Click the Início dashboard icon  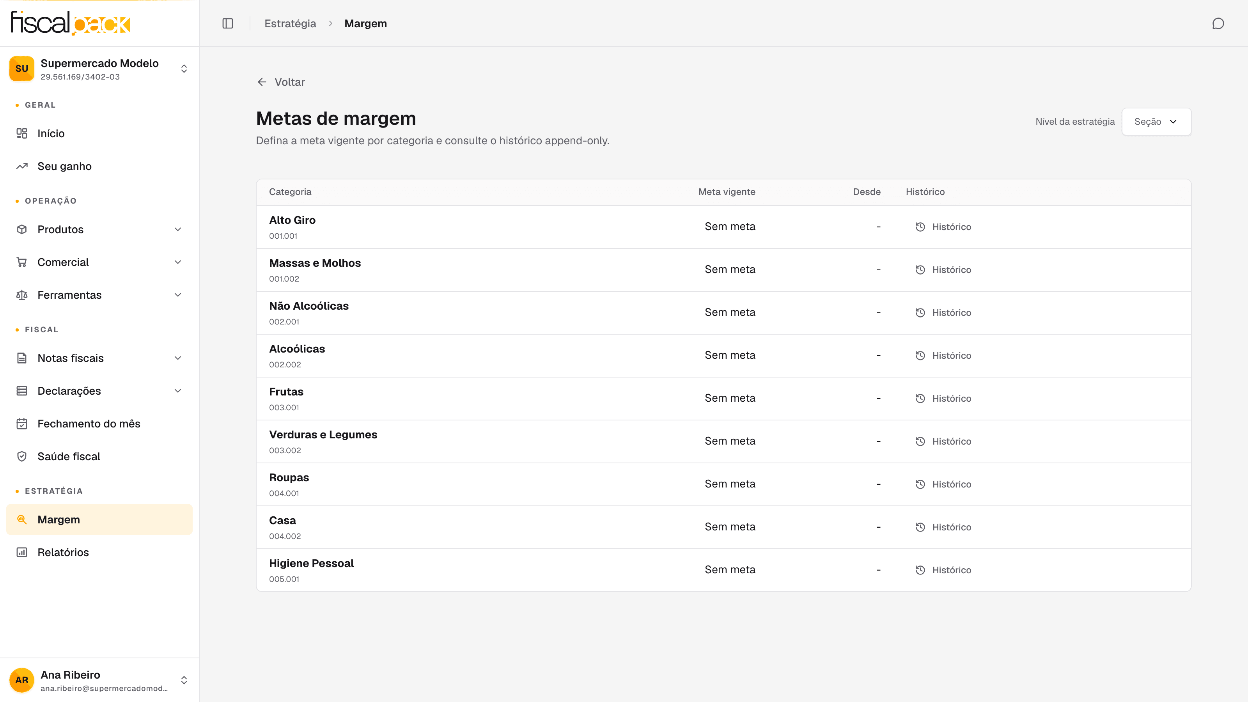click(22, 133)
